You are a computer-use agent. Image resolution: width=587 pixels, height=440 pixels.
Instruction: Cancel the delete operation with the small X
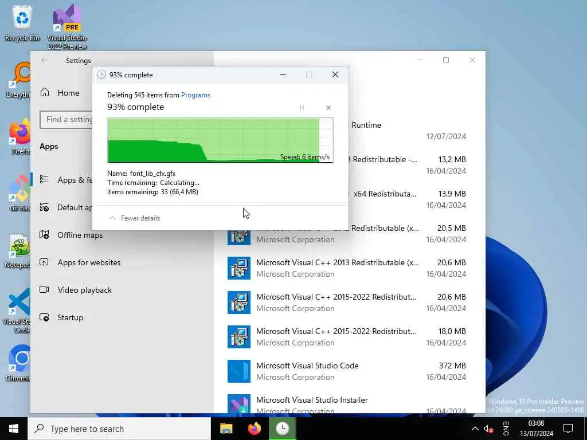[x=328, y=108]
